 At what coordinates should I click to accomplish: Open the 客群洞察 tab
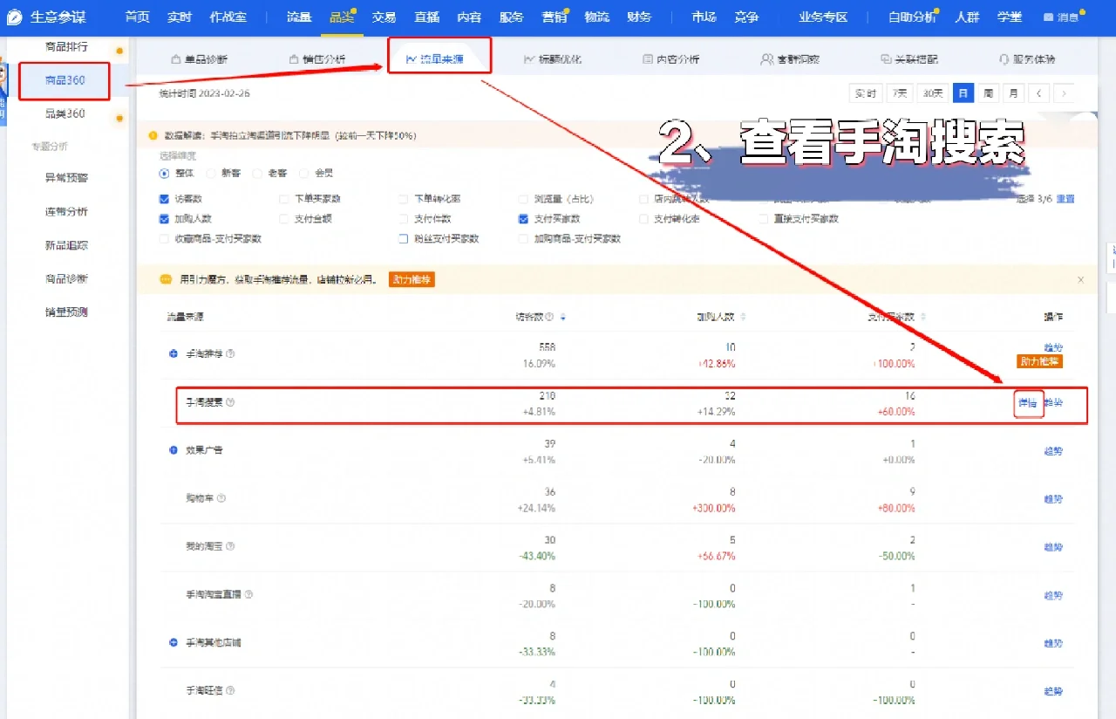790,59
